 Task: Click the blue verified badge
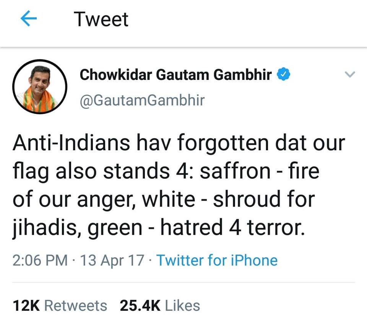point(283,74)
